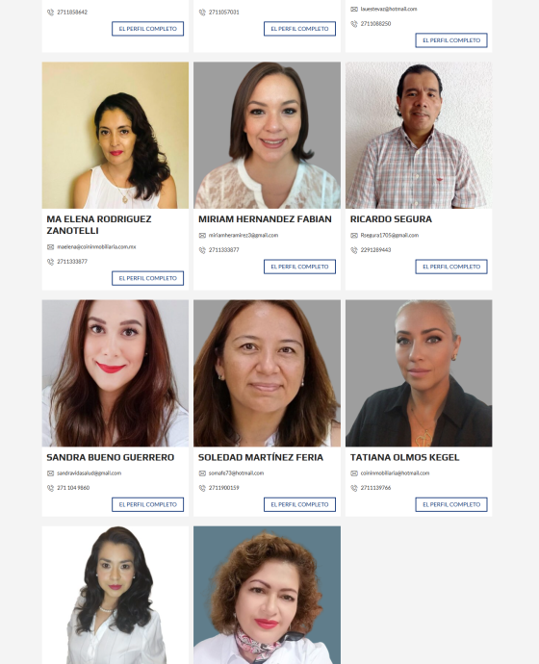Click the email icon under Ricardo Segura
Image resolution: width=539 pixels, height=664 pixels.
point(354,236)
